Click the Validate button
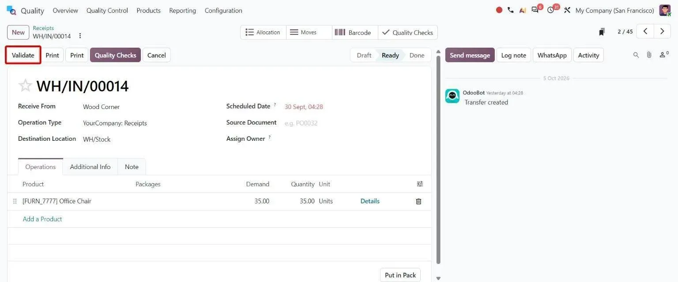Image resolution: width=678 pixels, height=282 pixels. click(x=23, y=55)
